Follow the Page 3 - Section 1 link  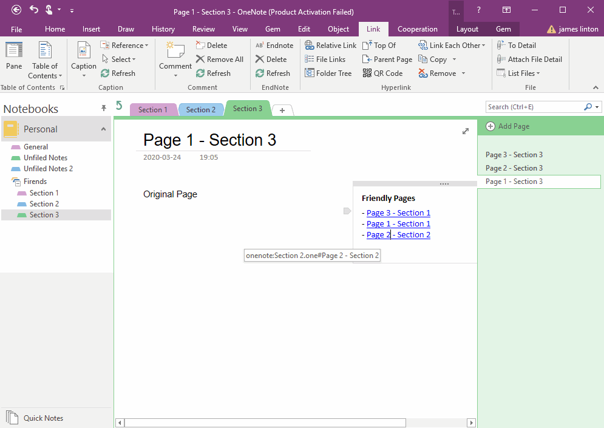(398, 213)
